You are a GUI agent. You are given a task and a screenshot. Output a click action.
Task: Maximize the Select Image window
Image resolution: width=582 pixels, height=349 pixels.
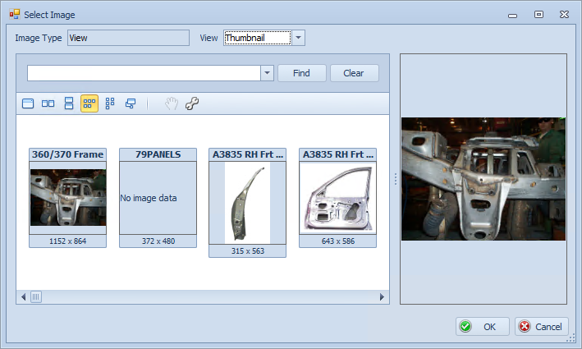click(x=538, y=15)
